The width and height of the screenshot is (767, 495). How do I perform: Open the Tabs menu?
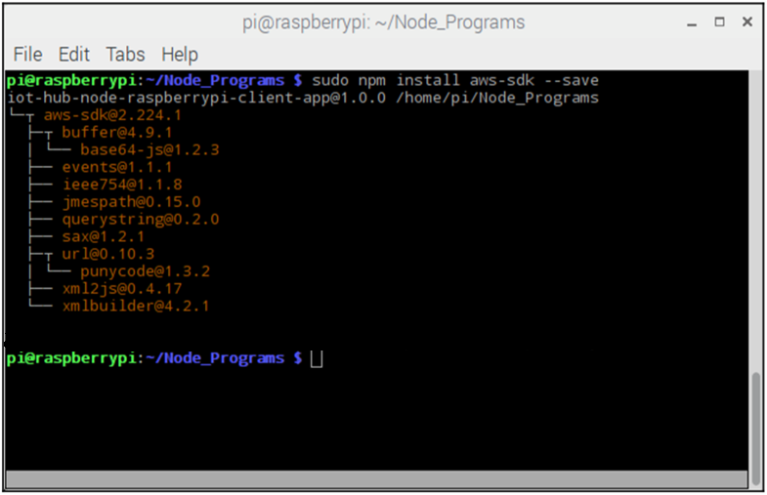[125, 55]
